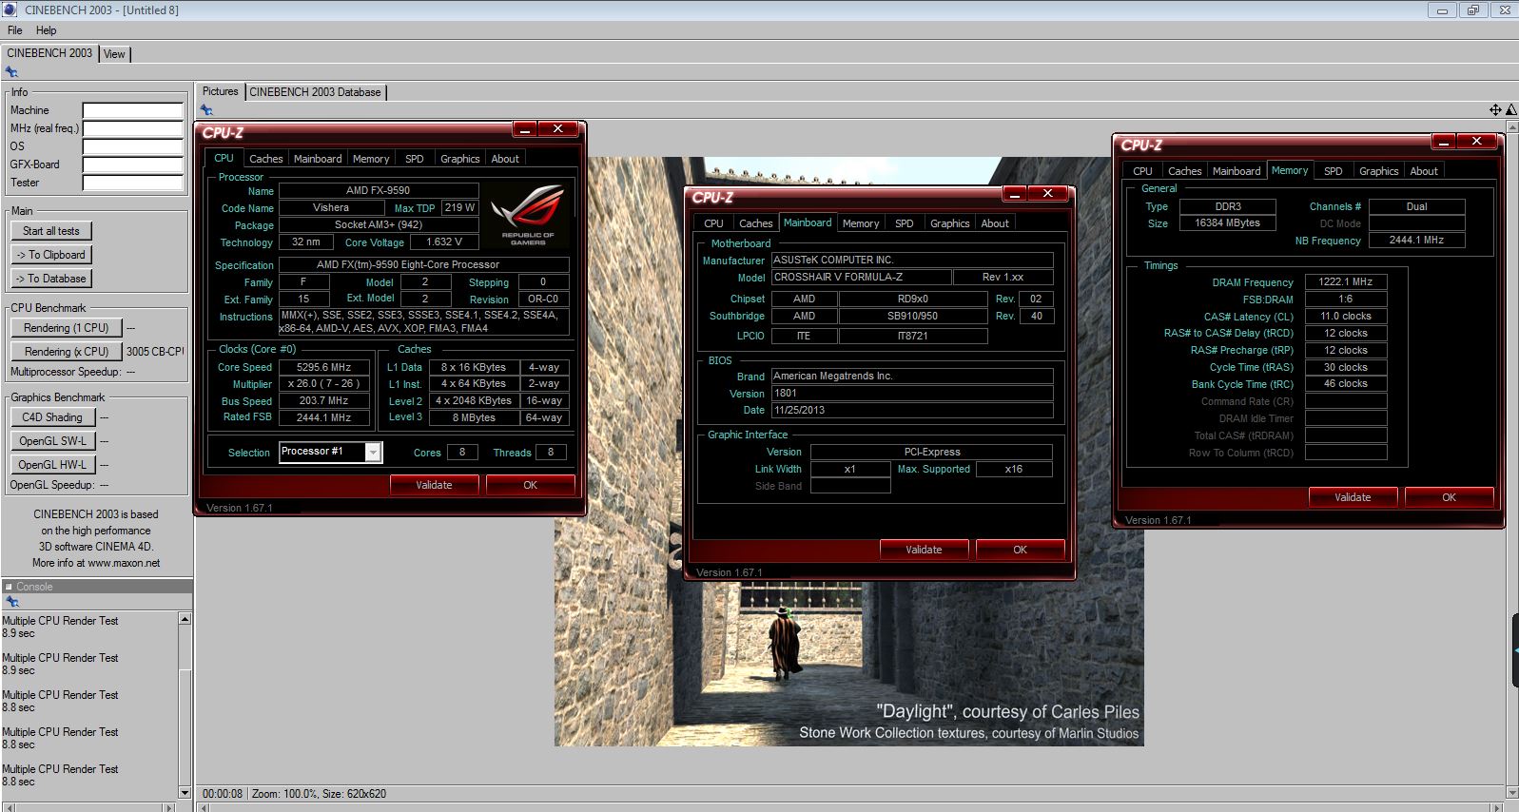The height and width of the screenshot is (812, 1519).
Task: Click the Tester input field
Action: 132,183
